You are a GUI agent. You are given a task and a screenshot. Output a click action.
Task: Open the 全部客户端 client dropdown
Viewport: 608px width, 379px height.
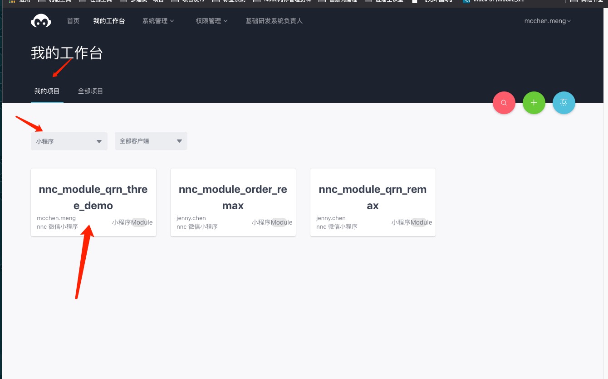(x=151, y=141)
